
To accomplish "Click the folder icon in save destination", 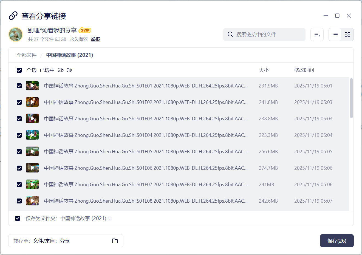I will coord(115,241).
